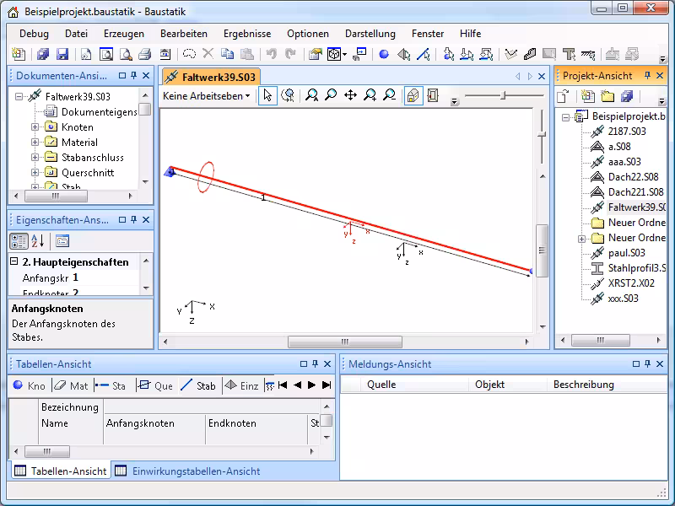The height and width of the screenshot is (506, 675).
Task: Click the alphabetical A-Z sort icon in properties
Action: [x=37, y=241]
